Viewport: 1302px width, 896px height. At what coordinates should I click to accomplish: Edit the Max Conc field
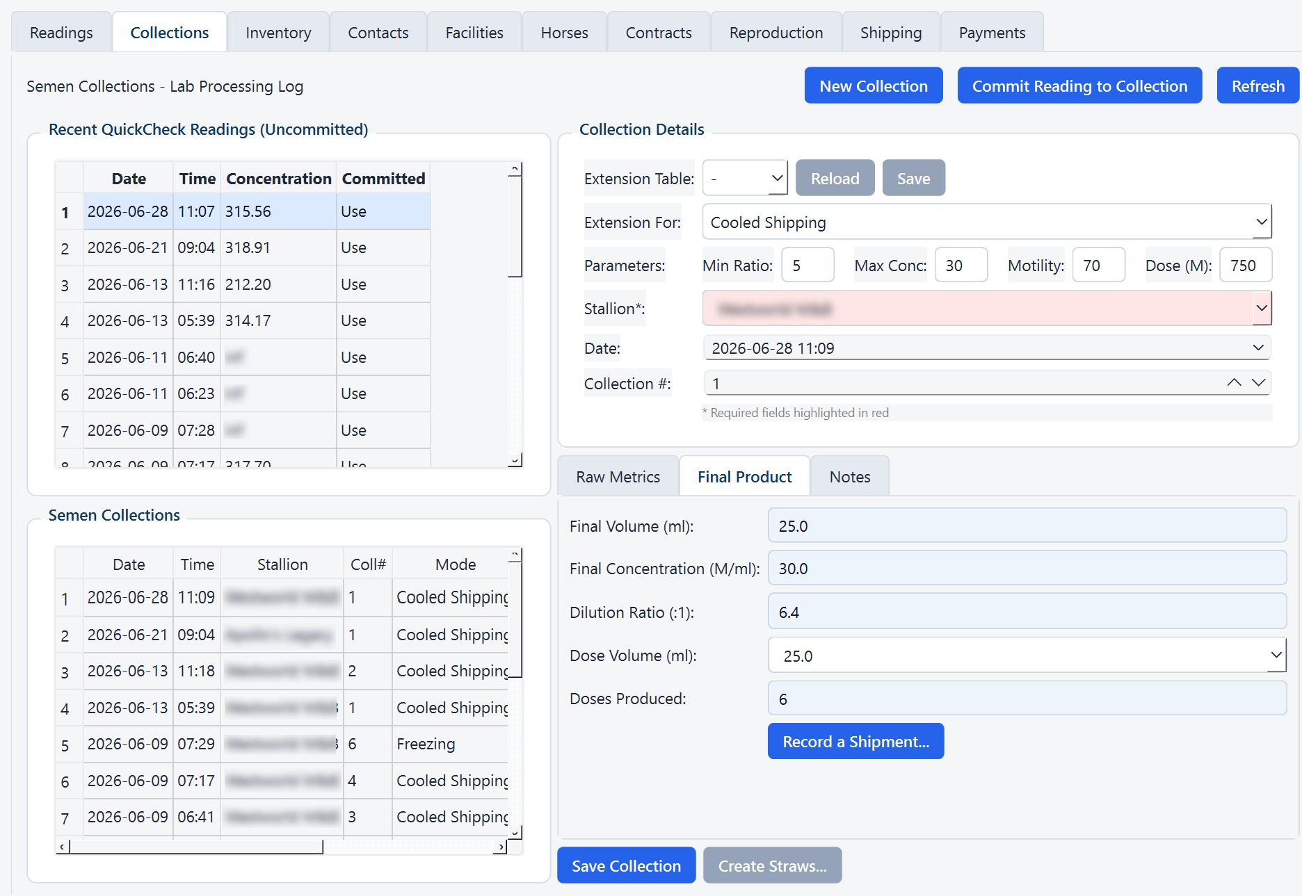pyautogui.click(x=961, y=265)
